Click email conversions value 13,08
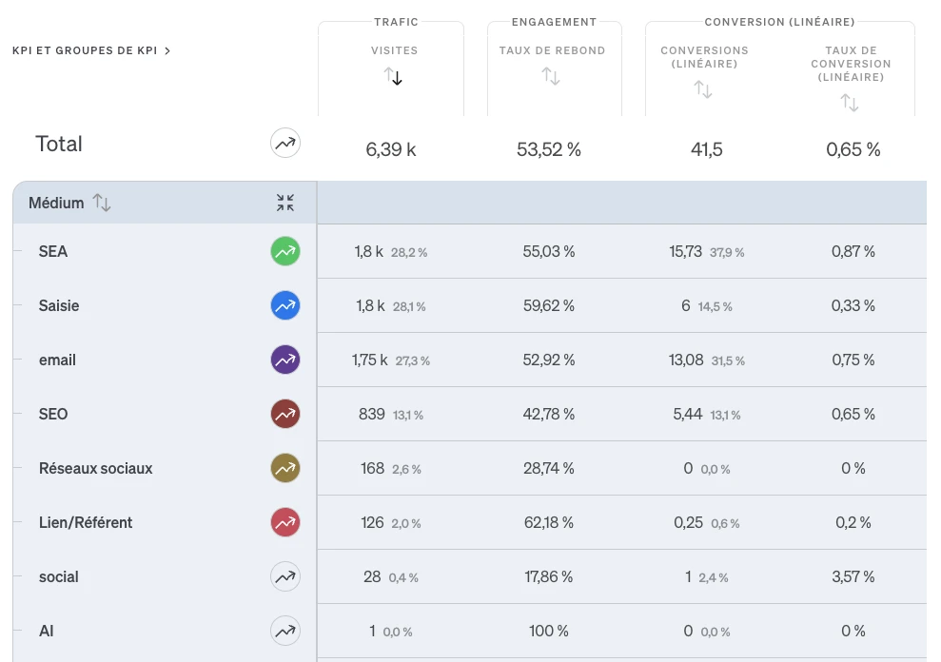 click(686, 360)
